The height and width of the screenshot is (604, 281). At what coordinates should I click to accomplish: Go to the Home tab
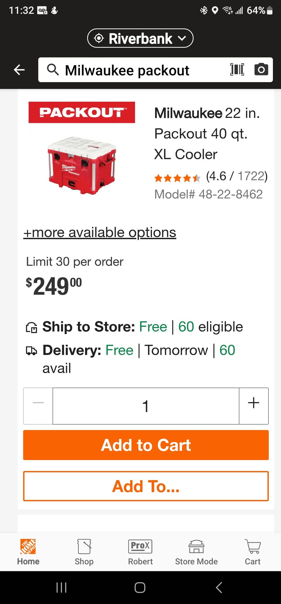point(28,552)
